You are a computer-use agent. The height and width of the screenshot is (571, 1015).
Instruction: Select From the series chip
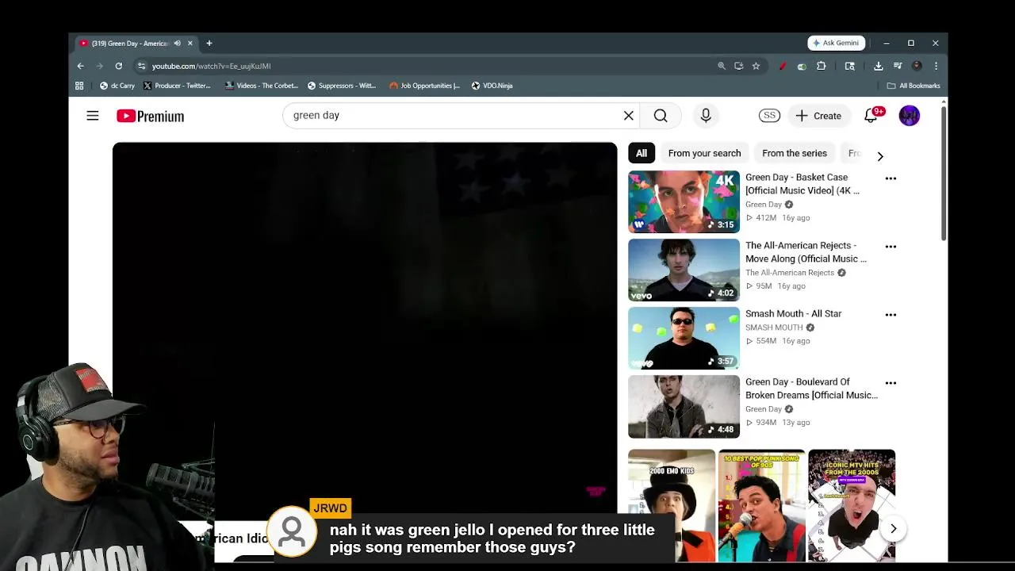[x=794, y=153]
